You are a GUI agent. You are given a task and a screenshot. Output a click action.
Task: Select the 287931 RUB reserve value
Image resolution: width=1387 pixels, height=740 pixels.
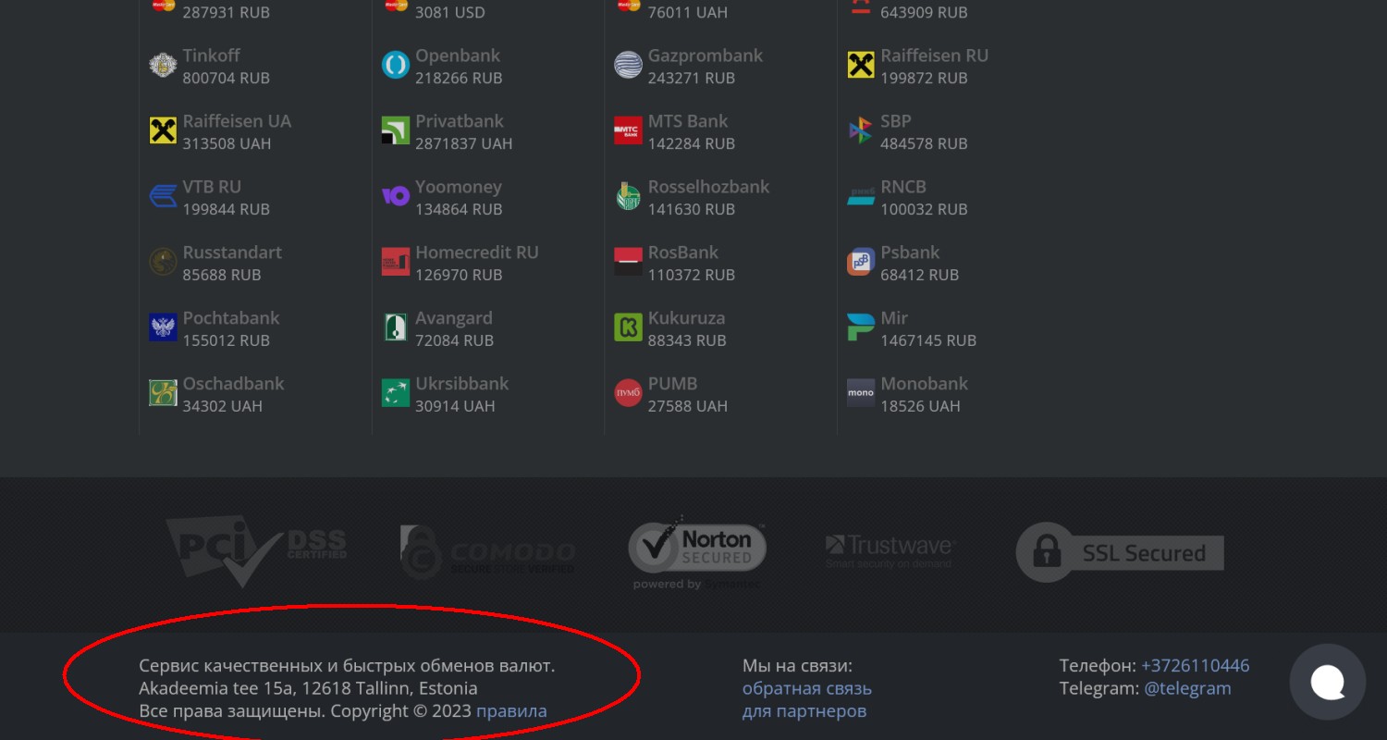227,12
